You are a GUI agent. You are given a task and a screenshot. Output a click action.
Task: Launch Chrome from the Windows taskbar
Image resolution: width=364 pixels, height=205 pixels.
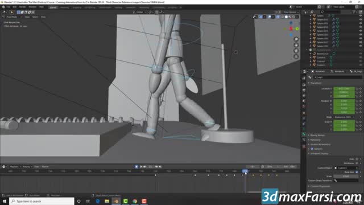pyautogui.click(x=135, y=201)
